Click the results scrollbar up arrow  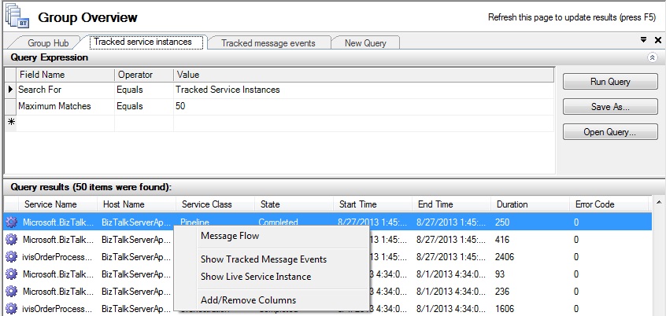click(x=659, y=202)
